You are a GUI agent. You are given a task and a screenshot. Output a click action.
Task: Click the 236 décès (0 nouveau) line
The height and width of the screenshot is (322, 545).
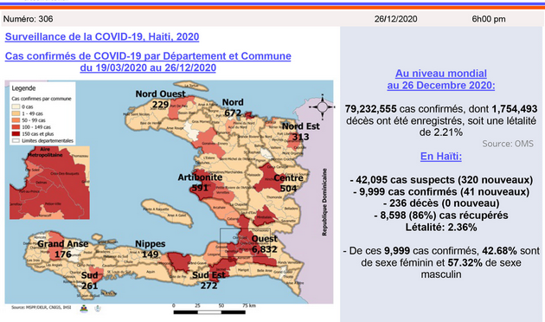tap(440, 203)
